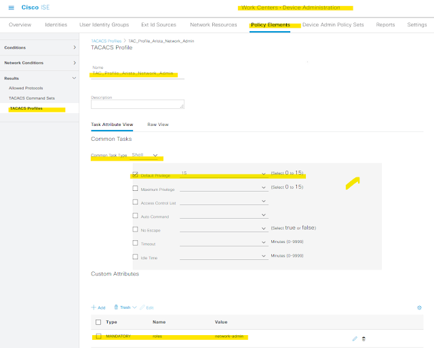The image size is (434, 348).
Task: Open the Common Task Type Shell dropdown
Action: [144, 155]
